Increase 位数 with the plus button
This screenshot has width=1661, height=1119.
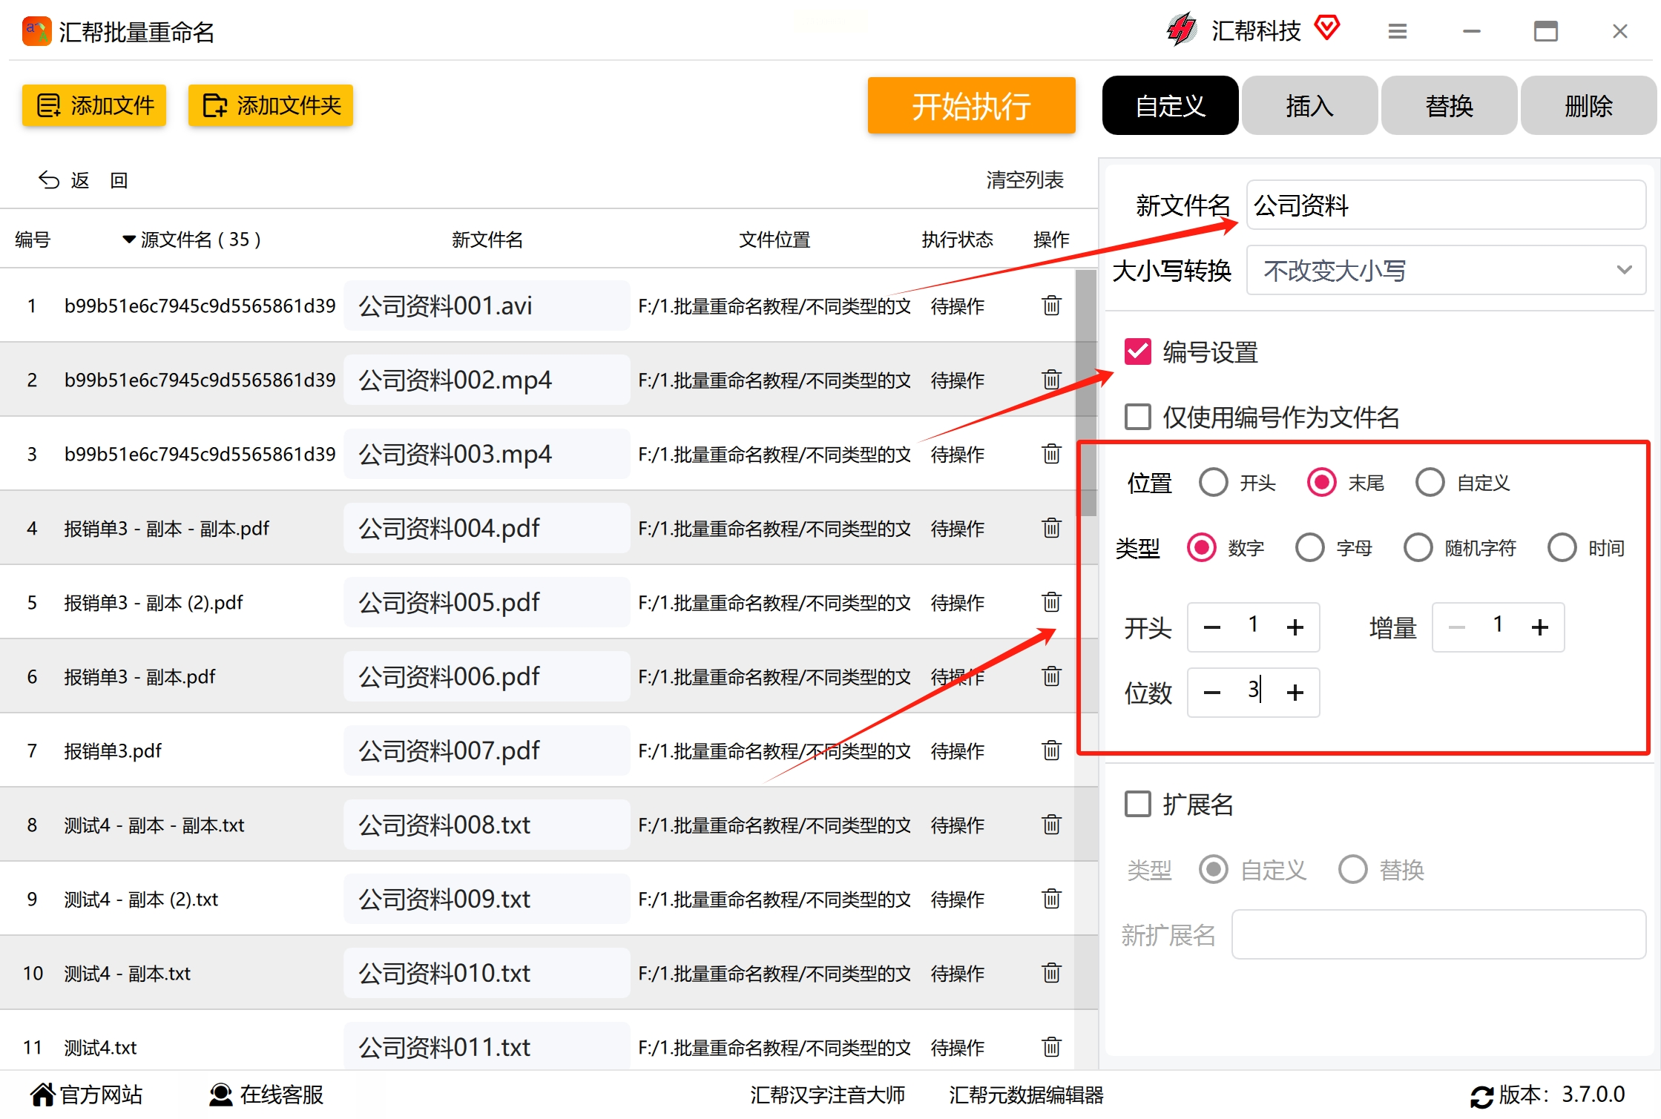click(x=1295, y=693)
